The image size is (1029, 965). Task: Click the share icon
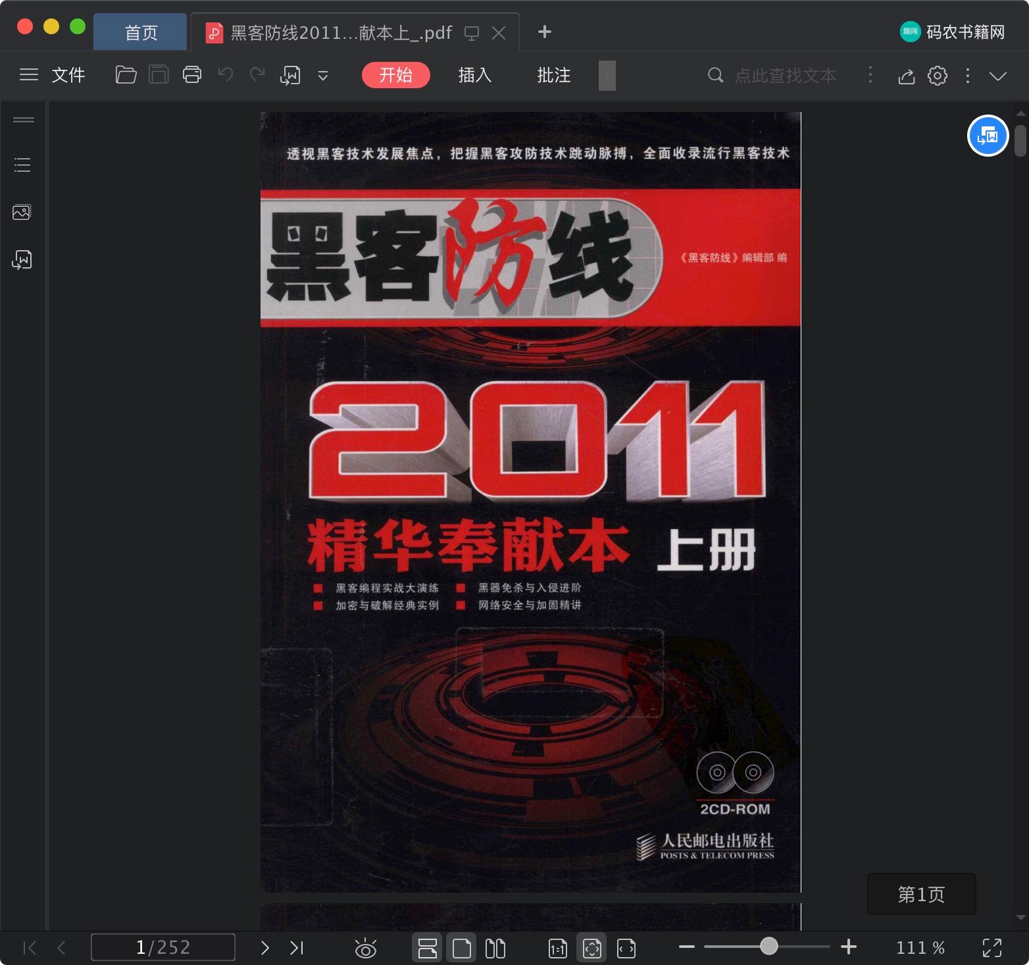907,76
